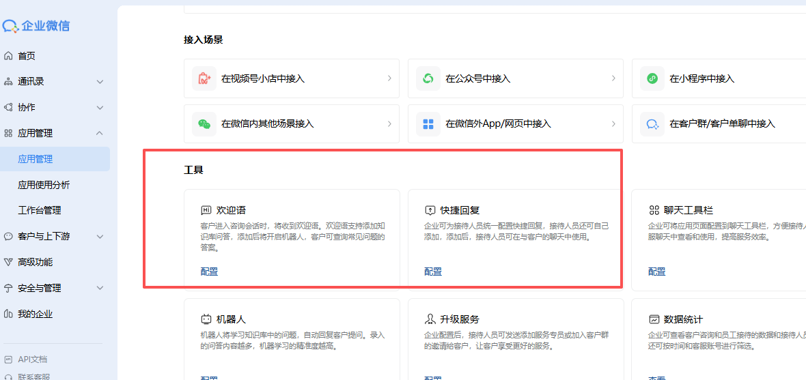The width and height of the screenshot is (806, 380).
Task: Open 工作台管理 in the sidebar
Action: 40,210
